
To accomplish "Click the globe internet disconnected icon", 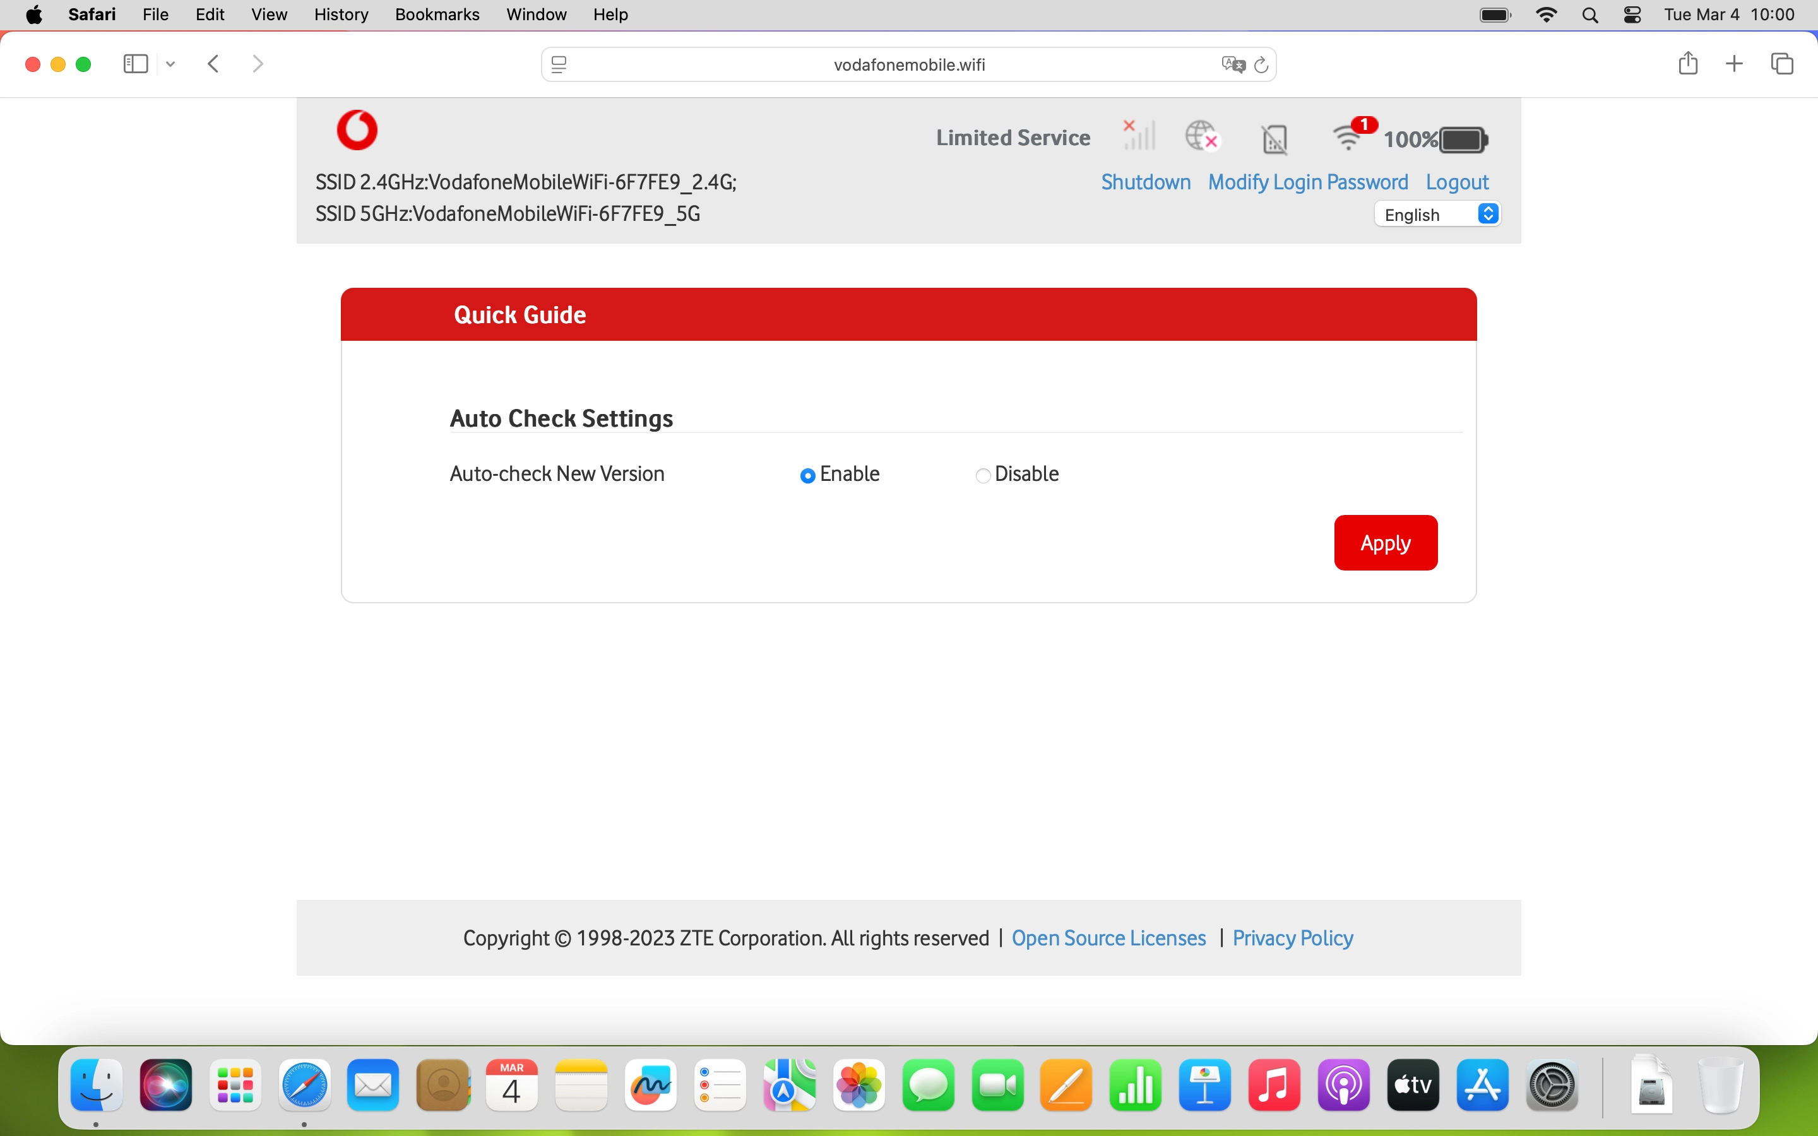I will point(1201,137).
